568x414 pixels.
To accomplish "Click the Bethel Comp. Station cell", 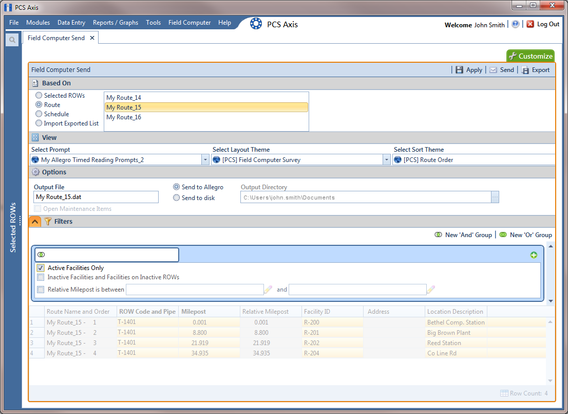I will click(x=456, y=322).
